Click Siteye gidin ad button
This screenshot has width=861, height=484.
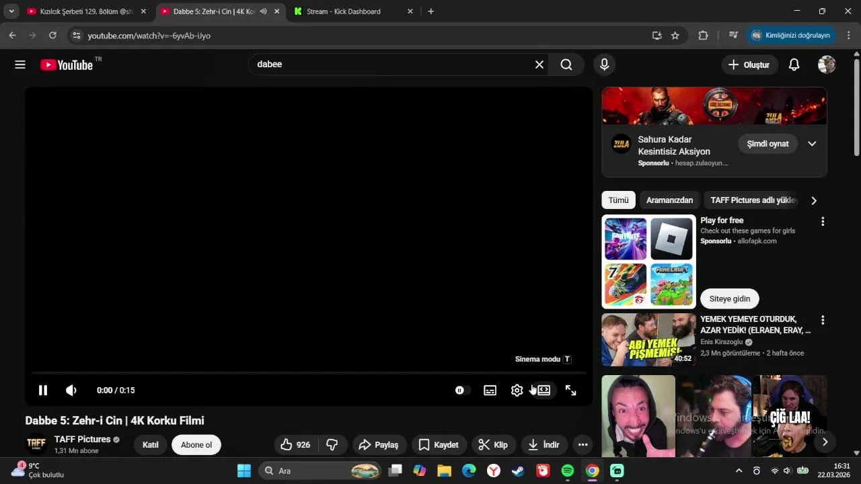click(x=729, y=298)
